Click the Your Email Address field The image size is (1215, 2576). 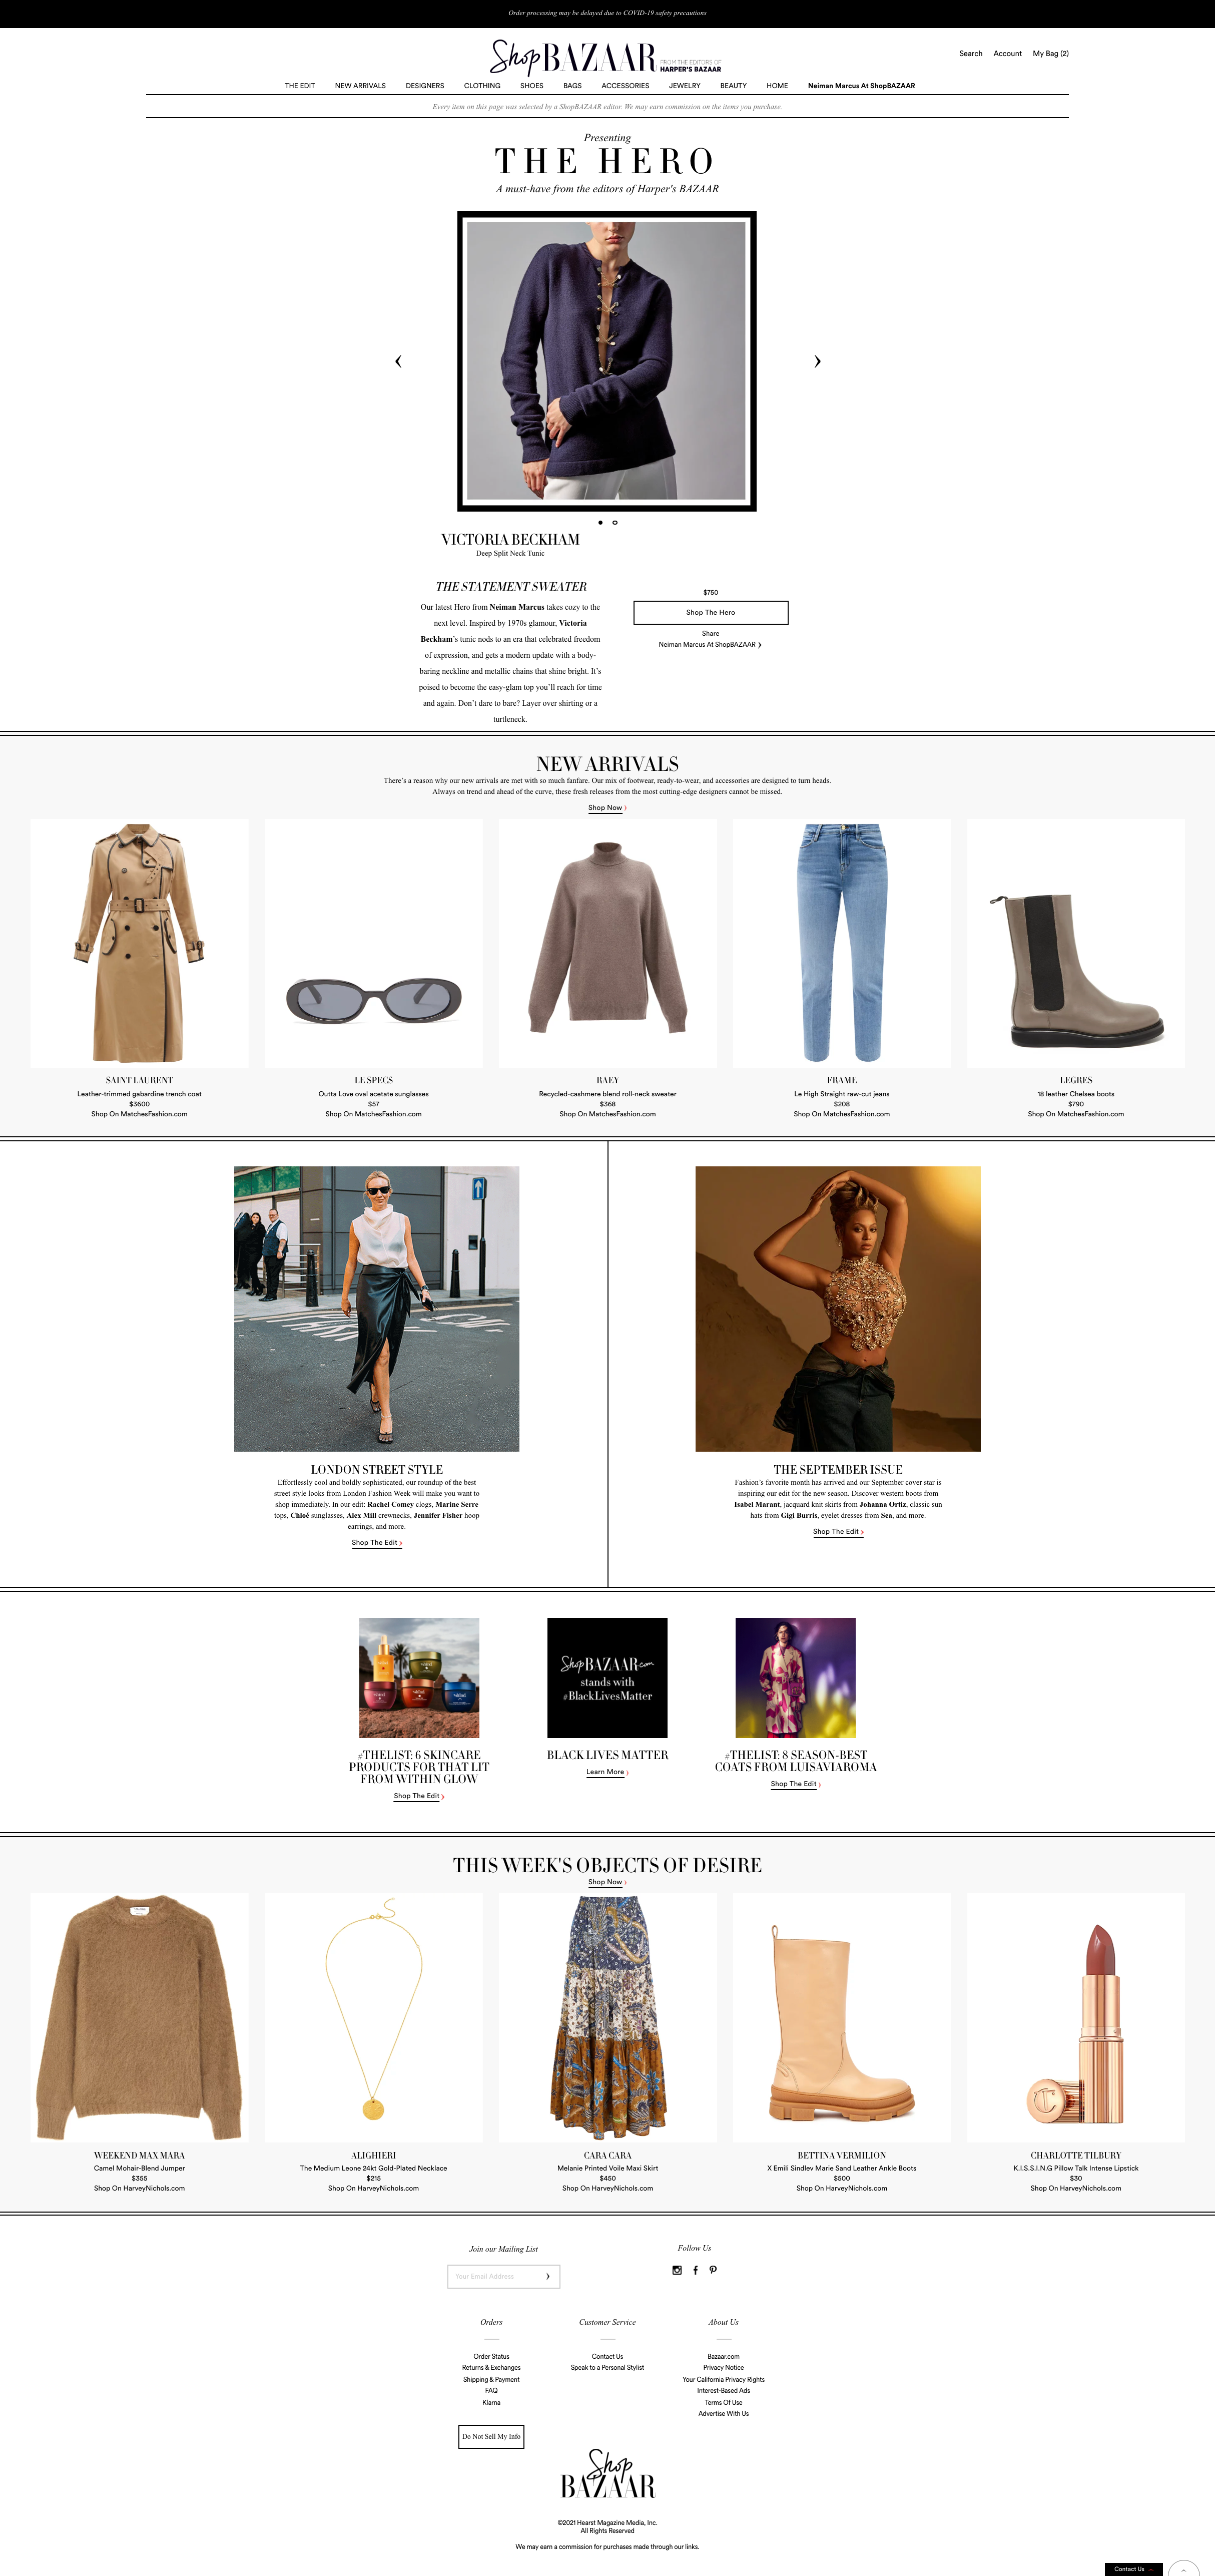pos(495,2276)
